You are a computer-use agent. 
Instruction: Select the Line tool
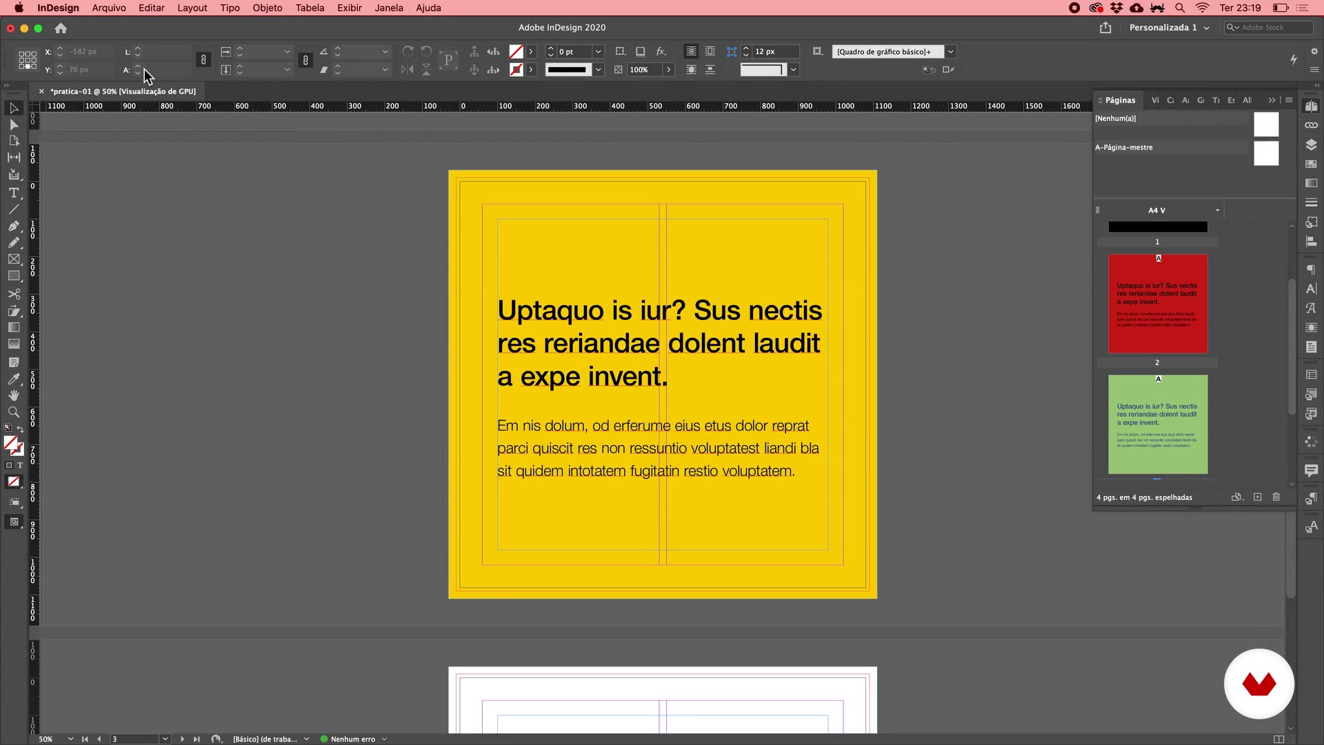coord(14,209)
